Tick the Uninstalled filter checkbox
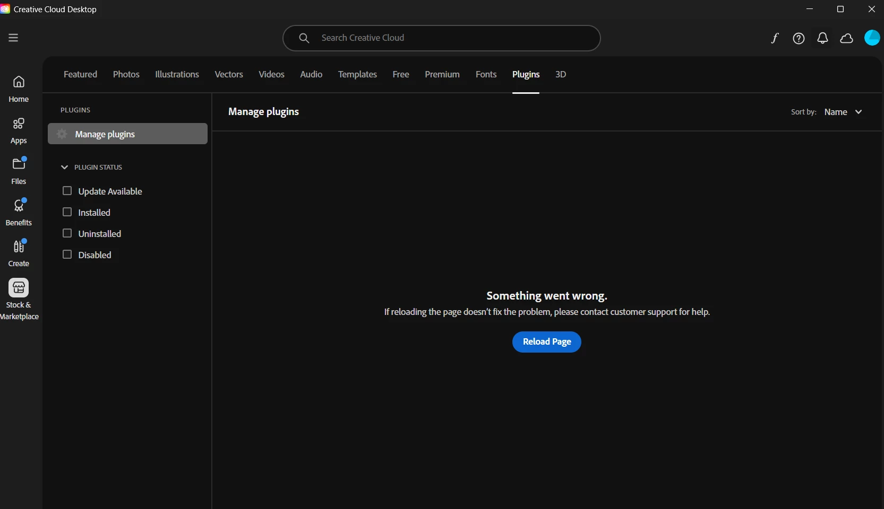The width and height of the screenshot is (884, 509). (x=67, y=233)
